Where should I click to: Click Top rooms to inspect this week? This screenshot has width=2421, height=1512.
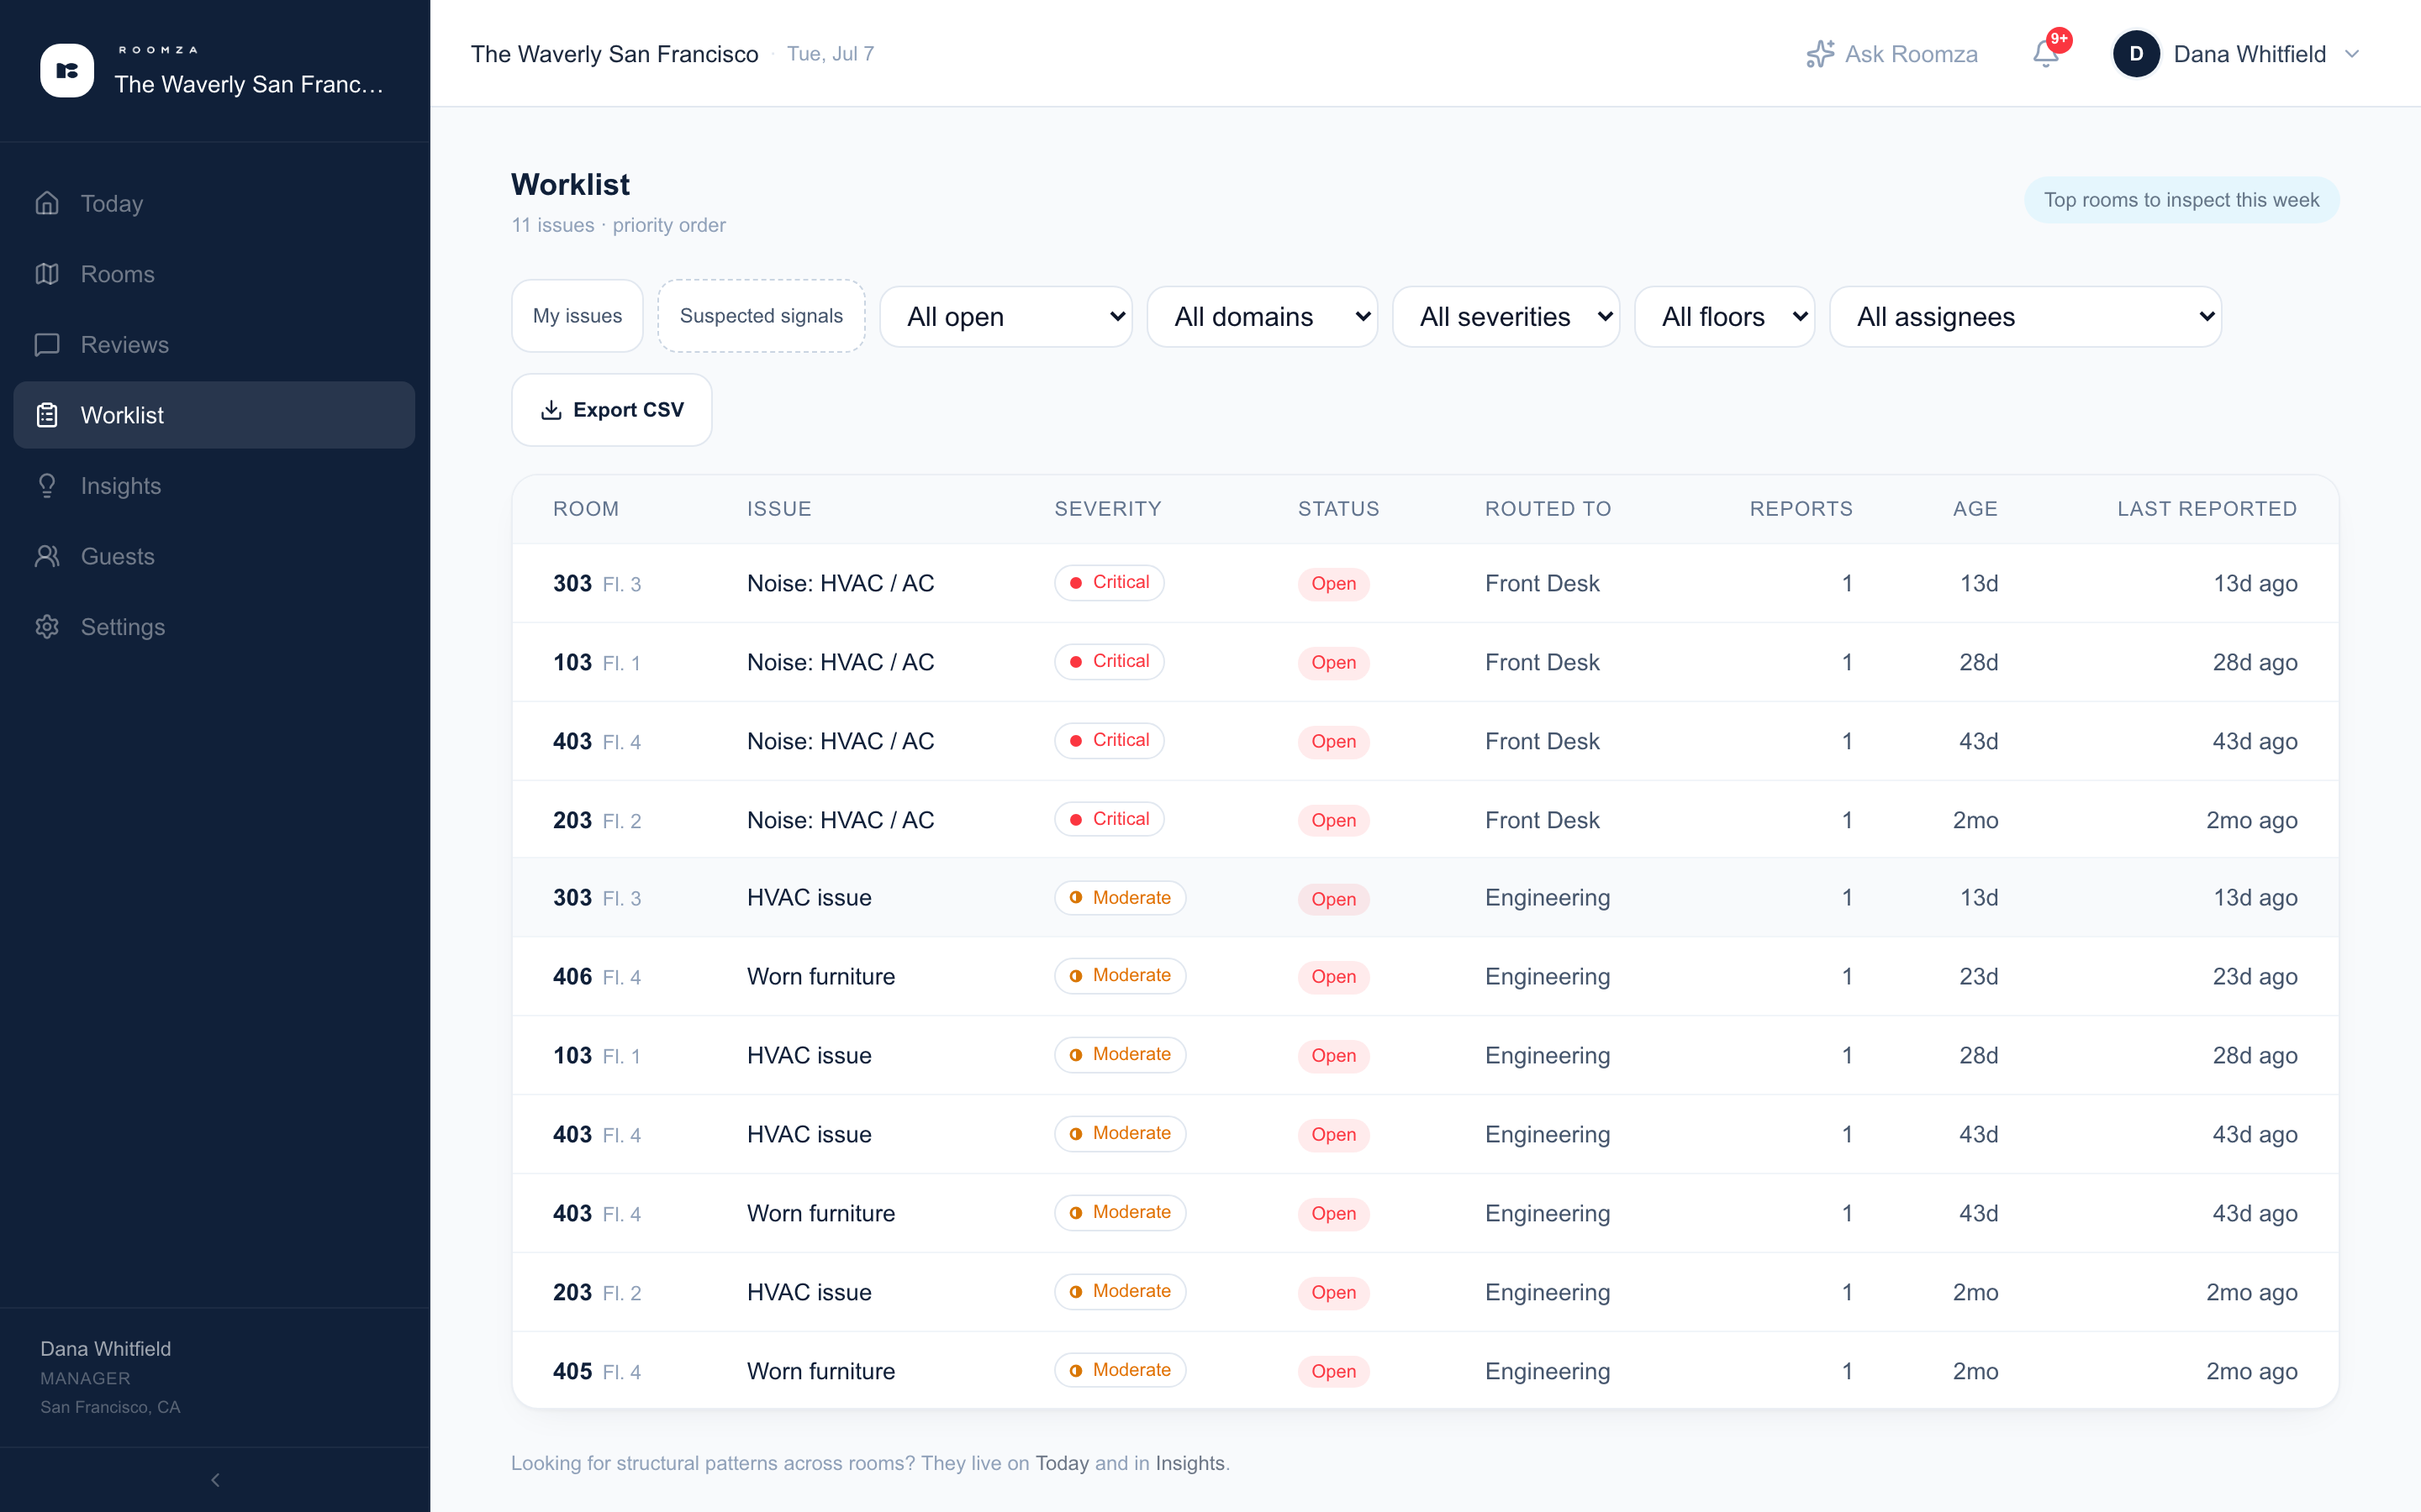[x=2181, y=200]
